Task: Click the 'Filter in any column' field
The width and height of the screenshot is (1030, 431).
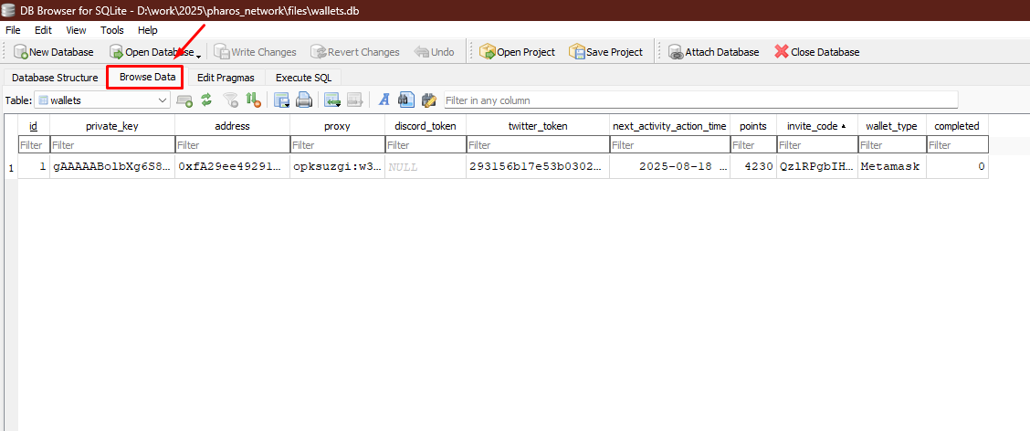Action: click(x=700, y=100)
